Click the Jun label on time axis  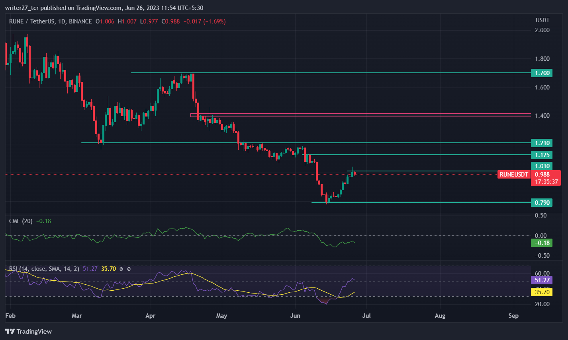pyautogui.click(x=295, y=316)
